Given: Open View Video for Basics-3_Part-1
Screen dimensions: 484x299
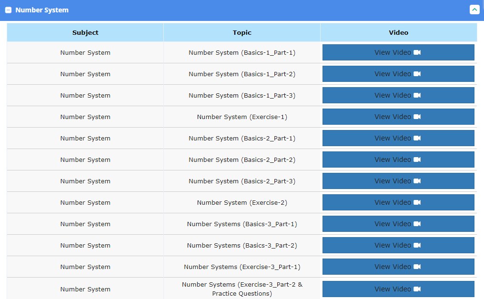Looking at the screenshot, I should pyautogui.click(x=398, y=224).
